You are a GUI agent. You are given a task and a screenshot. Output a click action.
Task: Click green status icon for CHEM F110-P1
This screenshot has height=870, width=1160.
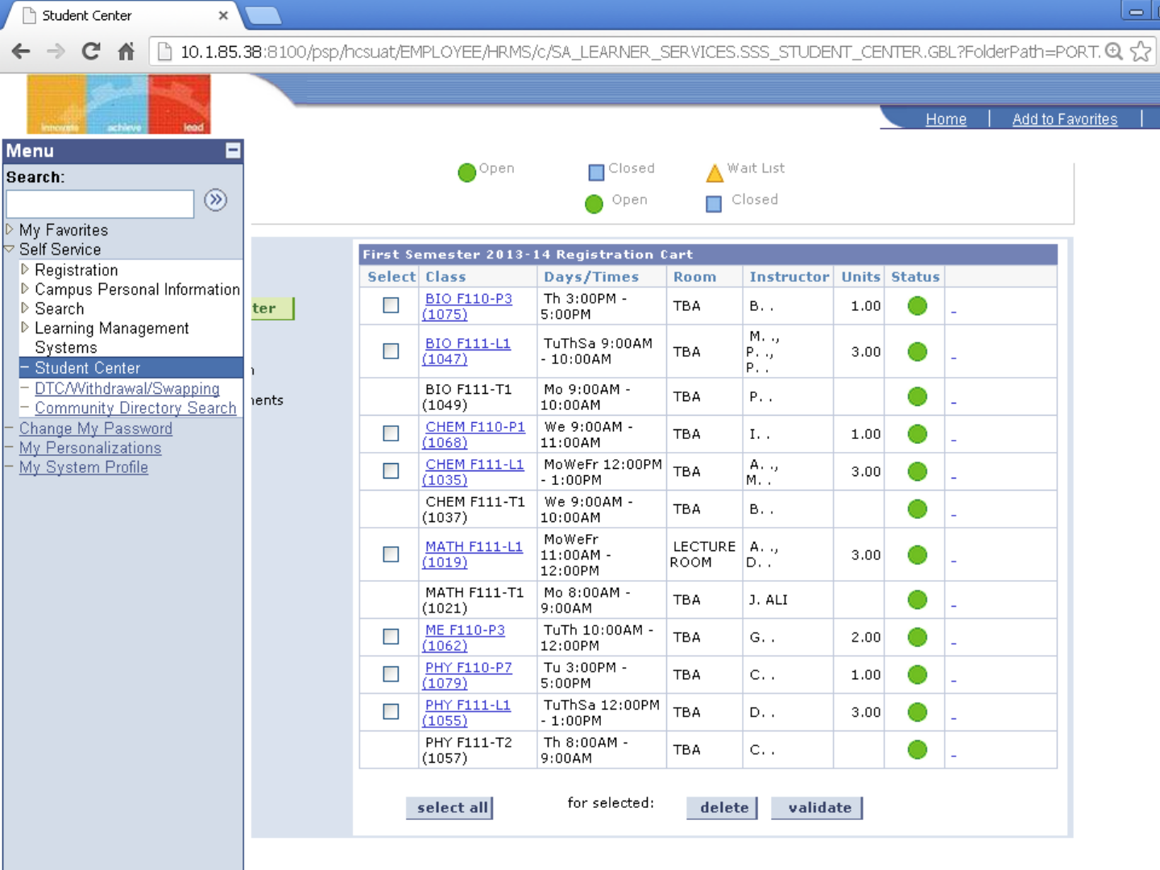pyautogui.click(x=917, y=434)
